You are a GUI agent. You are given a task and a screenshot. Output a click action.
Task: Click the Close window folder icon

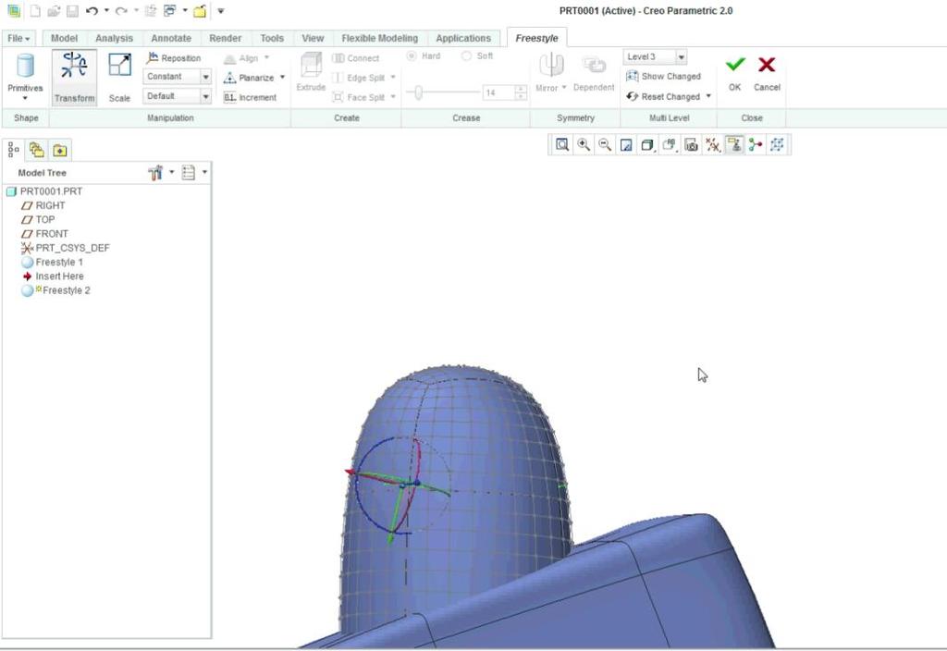click(x=200, y=11)
